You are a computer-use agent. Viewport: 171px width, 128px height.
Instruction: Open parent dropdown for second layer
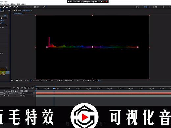pyautogui.click(x=28, y=96)
